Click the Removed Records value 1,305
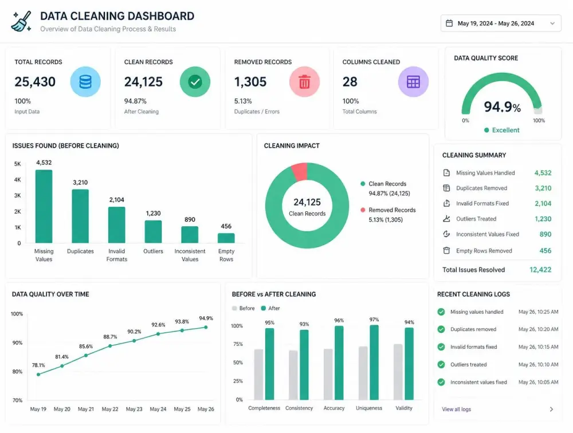Viewport: 573px width, 433px height. (x=250, y=81)
